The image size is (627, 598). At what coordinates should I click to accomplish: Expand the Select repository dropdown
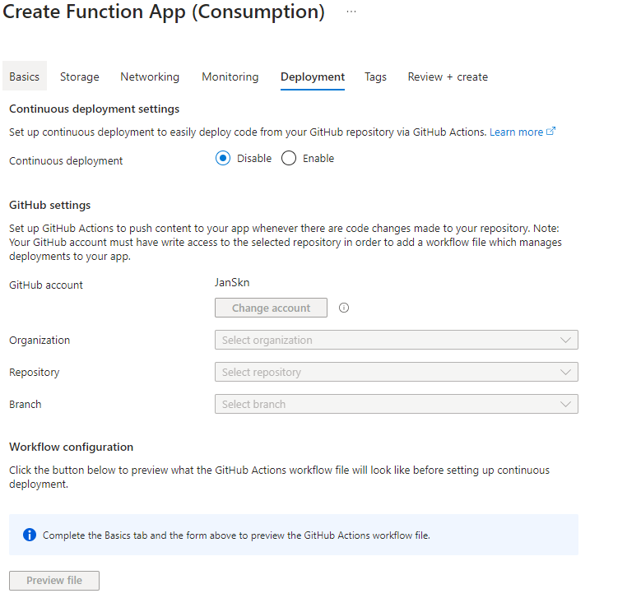[396, 372]
